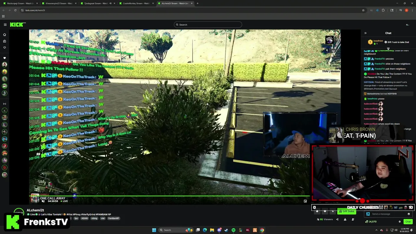416x234 pixels.
Task: Bookmark this page with star icon
Action: click(363, 10)
